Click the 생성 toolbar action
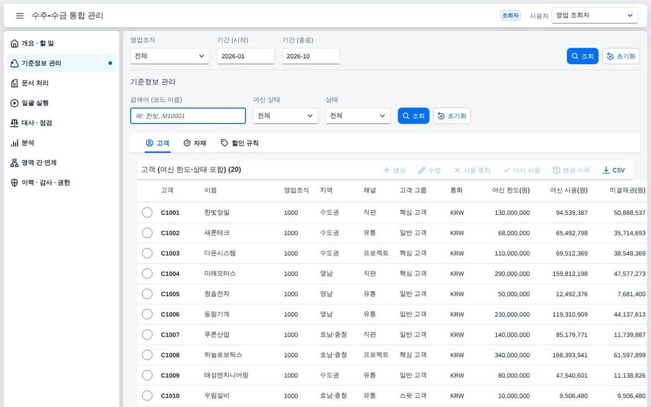Viewport: 651px width, 407px height. (x=394, y=170)
